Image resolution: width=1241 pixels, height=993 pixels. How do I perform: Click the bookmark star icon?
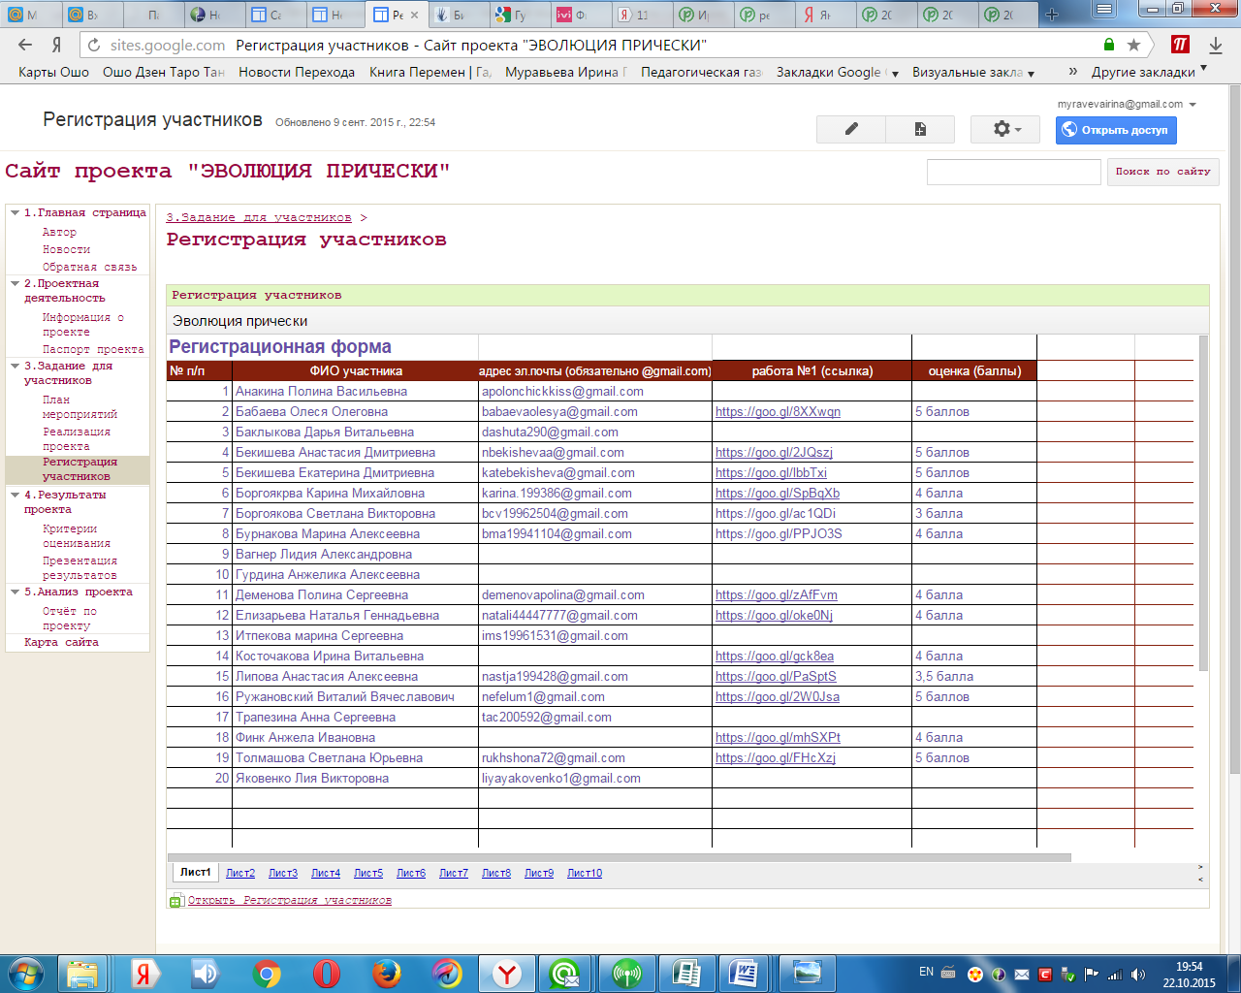pos(1133,45)
